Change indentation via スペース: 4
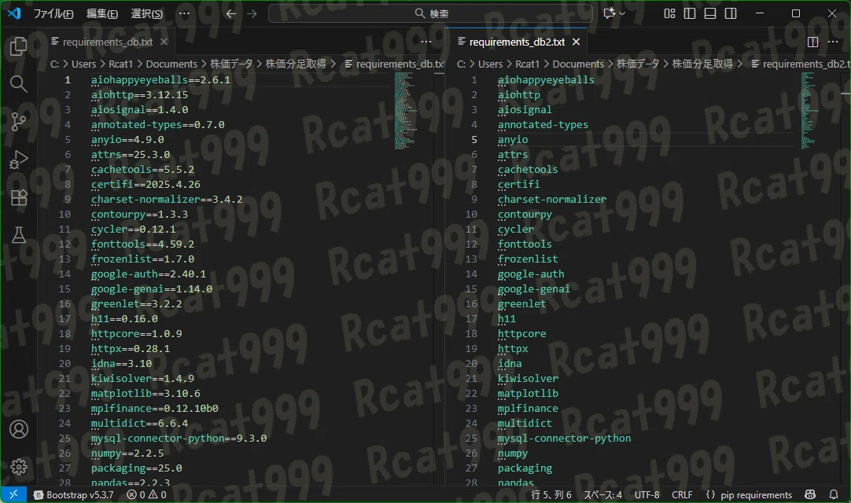This screenshot has height=503, width=851. pos(602,495)
